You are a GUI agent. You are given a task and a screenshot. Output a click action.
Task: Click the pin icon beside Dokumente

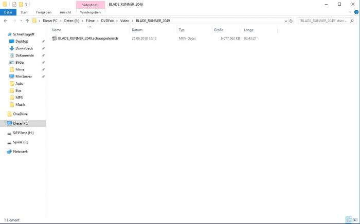pos(43,55)
